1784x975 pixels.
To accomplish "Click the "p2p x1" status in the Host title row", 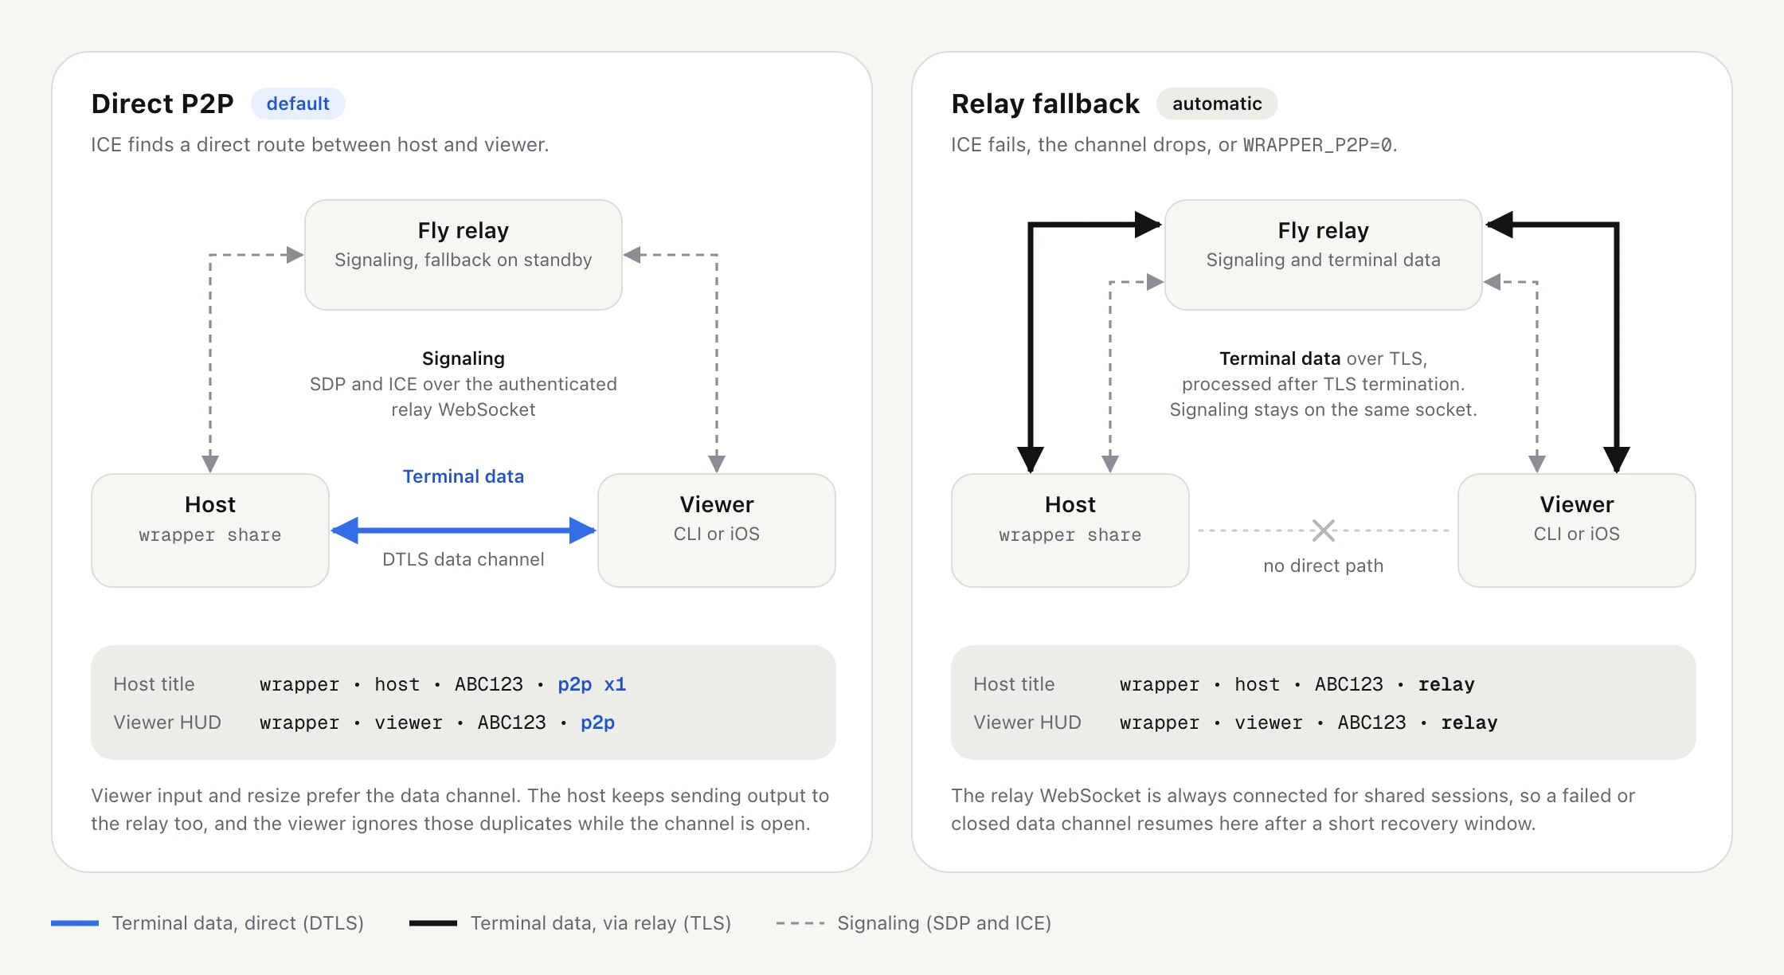I will tap(592, 684).
